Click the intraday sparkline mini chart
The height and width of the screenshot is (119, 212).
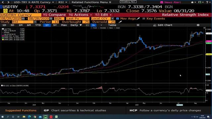tap(88, 7)
